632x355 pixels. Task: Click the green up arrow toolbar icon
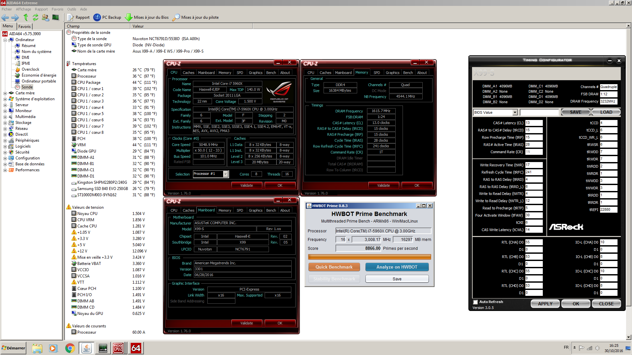26,17
